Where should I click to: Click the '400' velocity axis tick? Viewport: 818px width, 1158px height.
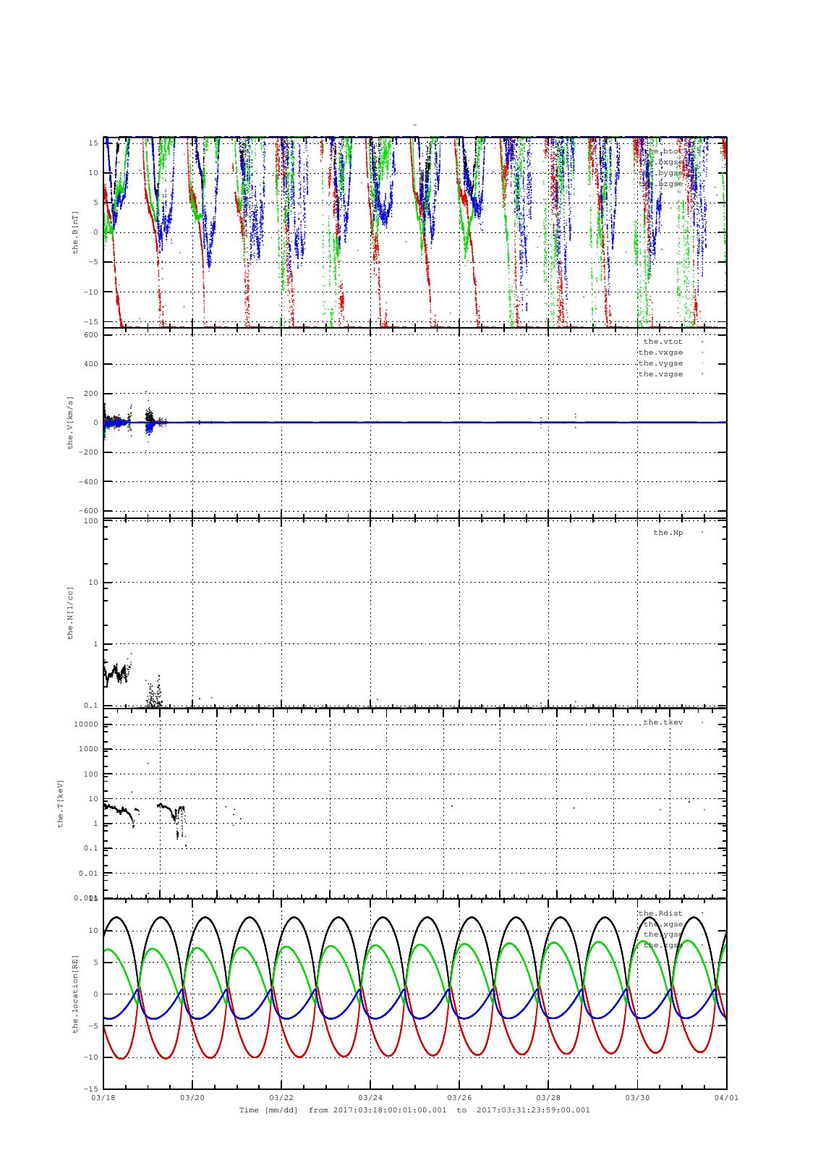[x=91, y=364]
